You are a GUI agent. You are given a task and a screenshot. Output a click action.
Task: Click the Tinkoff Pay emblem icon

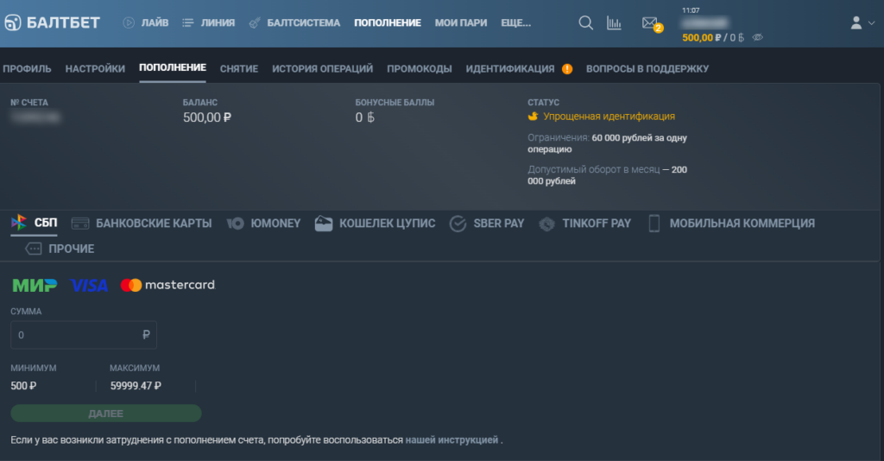[x=546, y=224]
